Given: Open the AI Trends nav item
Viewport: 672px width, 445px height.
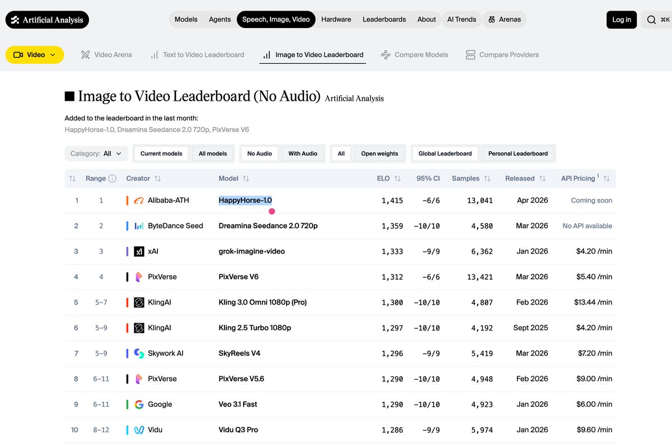Looking at the screenshot, I should pyautogui.click(x=461, y=20).
